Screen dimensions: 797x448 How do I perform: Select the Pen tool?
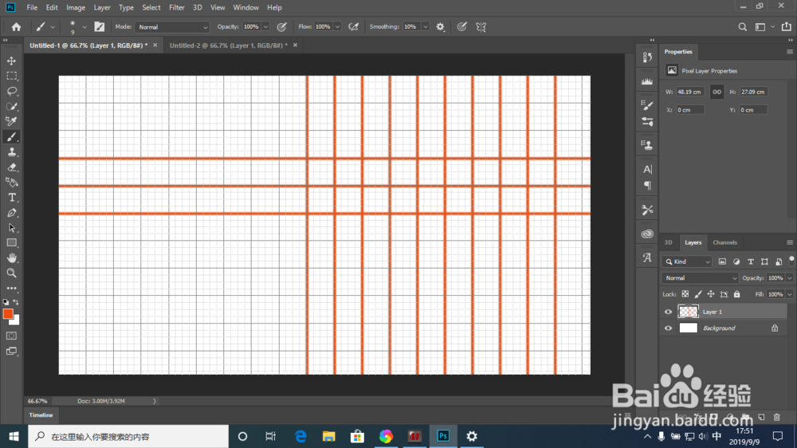coord(11,213)
